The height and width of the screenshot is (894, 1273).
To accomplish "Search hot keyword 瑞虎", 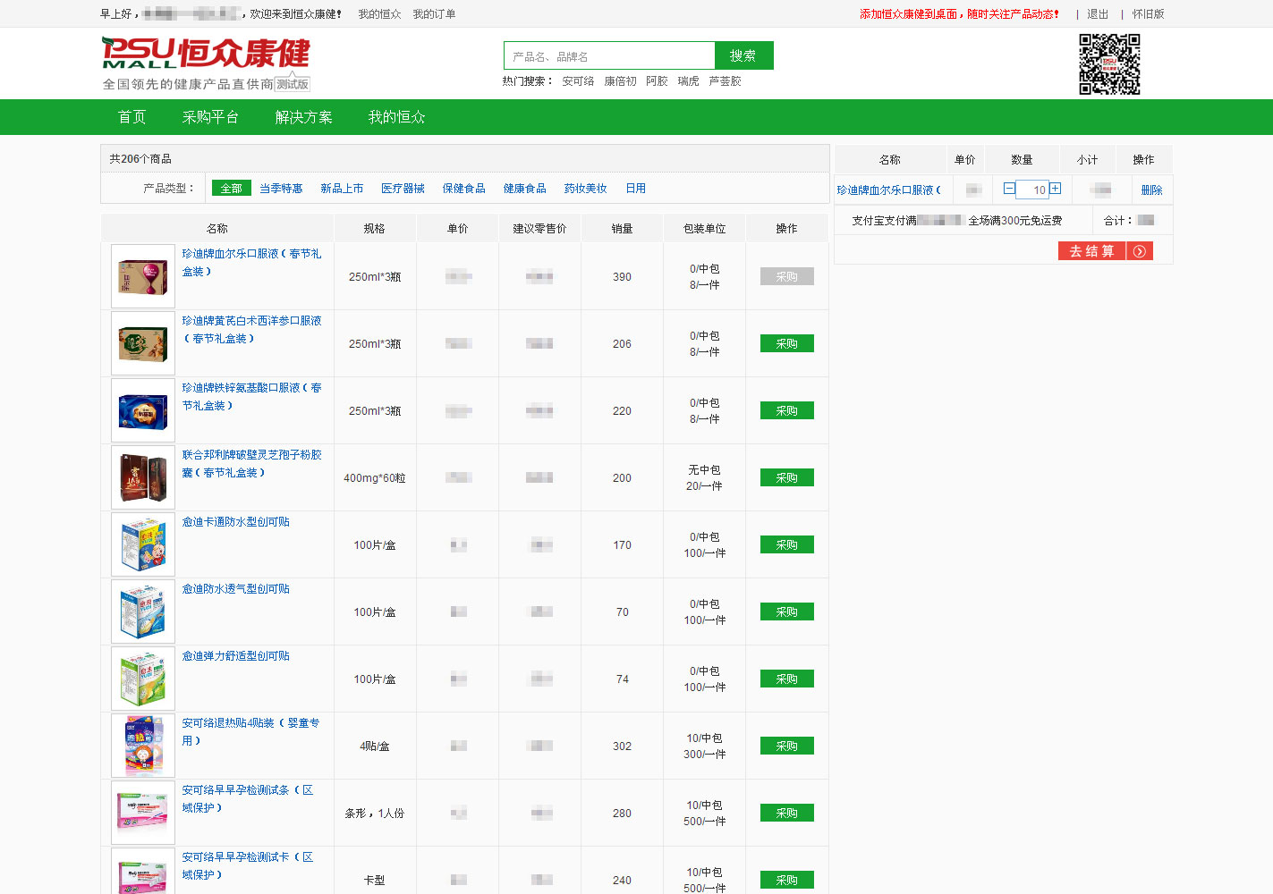I will (x=688, y=81).
